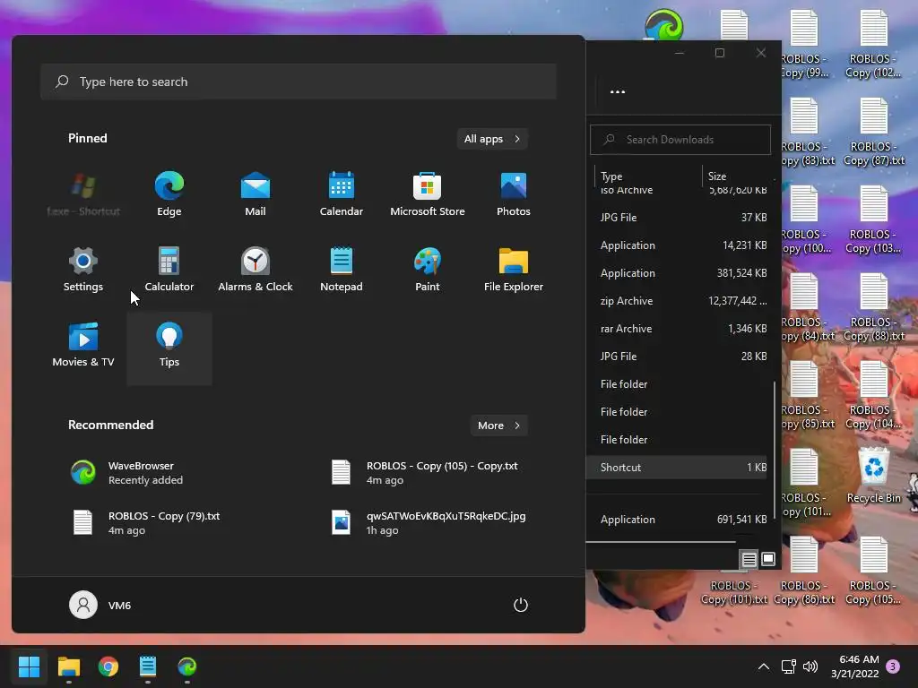Image resolution: width=918 pixels, height=688 pixels.
Task: Close the File Explorer window
Action: 760,53
